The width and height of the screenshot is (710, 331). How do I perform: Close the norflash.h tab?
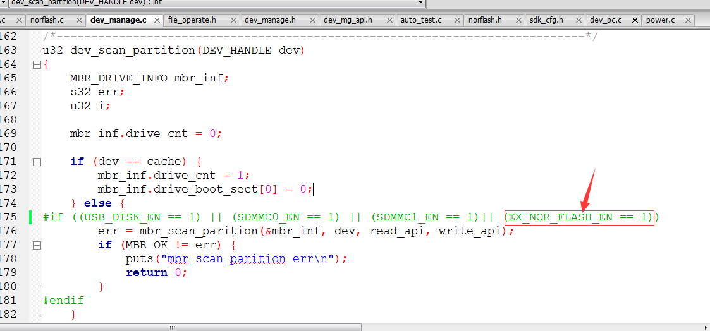[x=519, y=20]
